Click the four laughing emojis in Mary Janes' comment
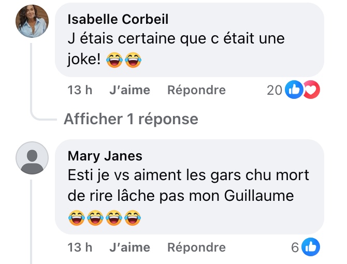 104,217
